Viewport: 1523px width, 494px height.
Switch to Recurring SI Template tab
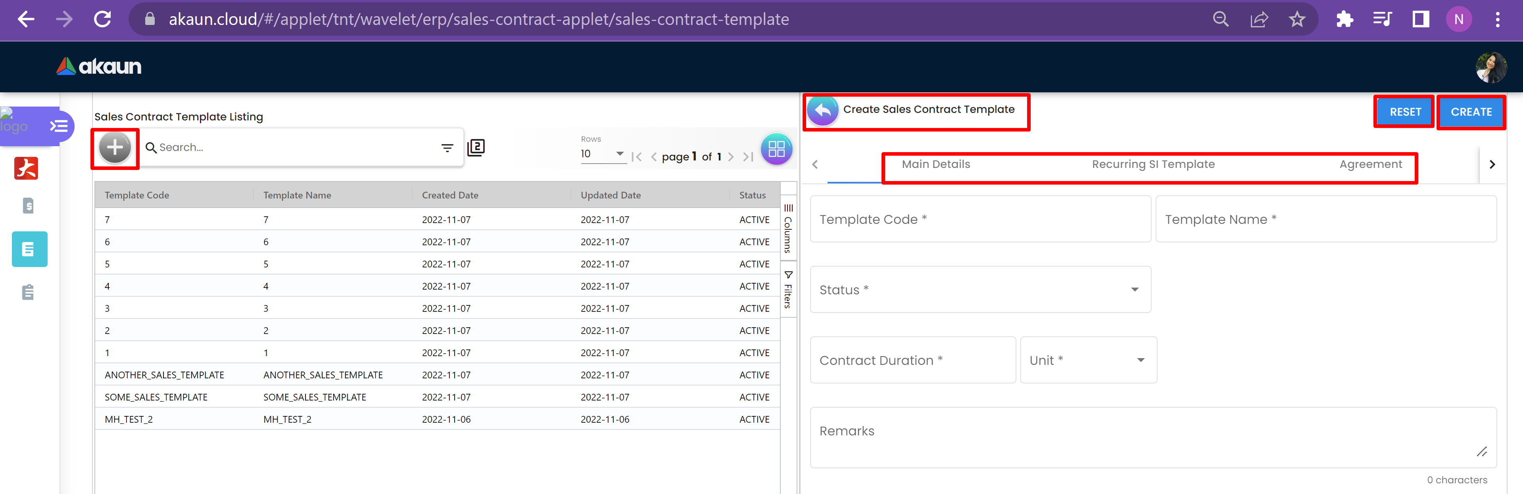pyautogui.click(x=1152, y=165)
